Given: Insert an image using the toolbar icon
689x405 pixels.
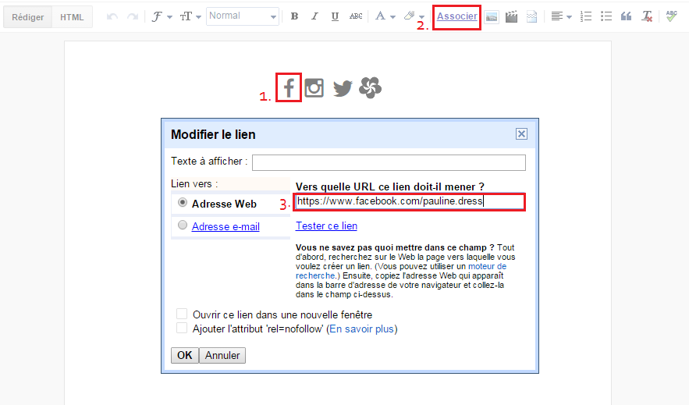Looking at the screenshot, I should 492,16.
